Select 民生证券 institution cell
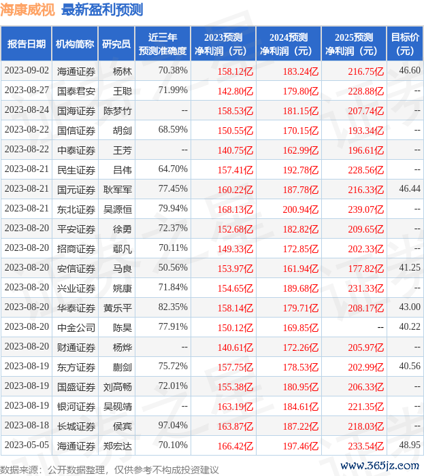This screenshot has height=476, width=424. click(x=76, y=170)
